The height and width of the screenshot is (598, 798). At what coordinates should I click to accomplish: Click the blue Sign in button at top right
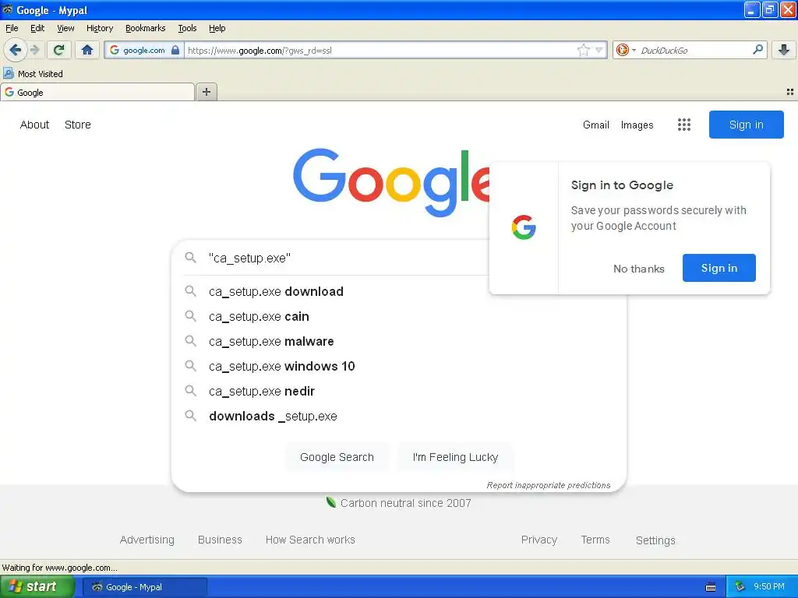(x=746, y=125)
